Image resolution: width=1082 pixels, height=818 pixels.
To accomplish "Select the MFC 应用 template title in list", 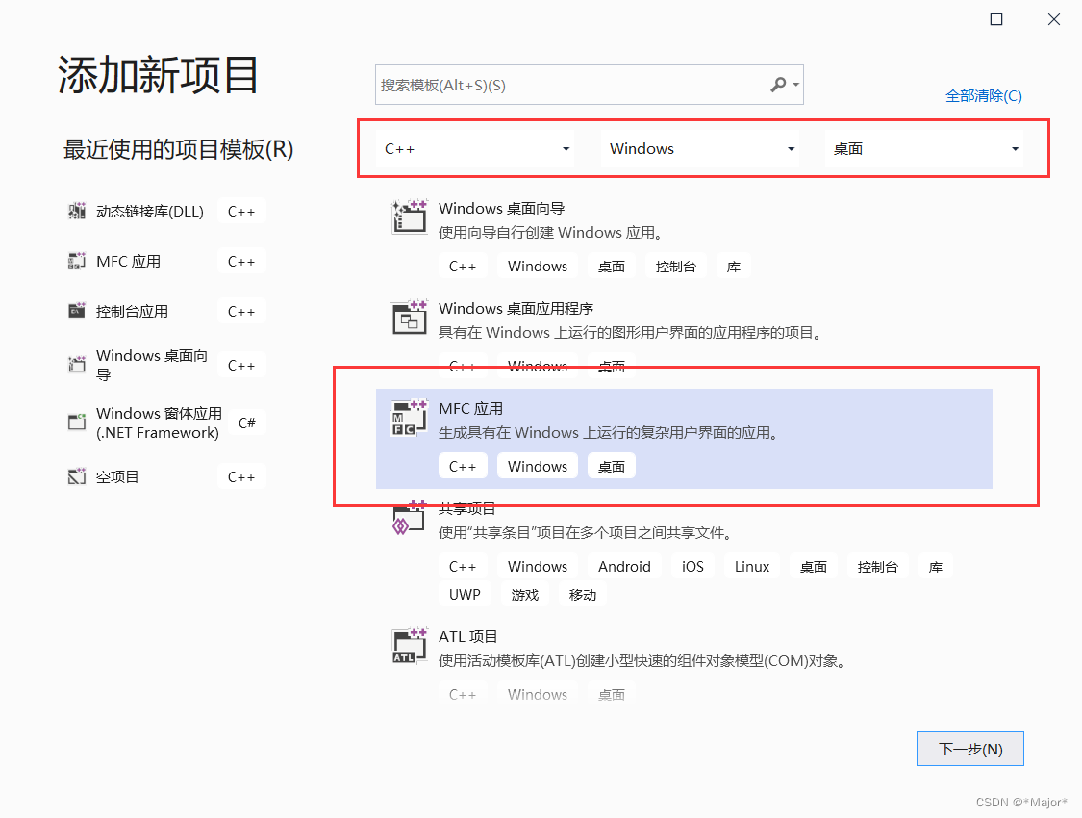I will 470,409.
